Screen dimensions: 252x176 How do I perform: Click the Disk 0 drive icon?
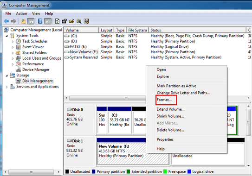click(69, 109)
